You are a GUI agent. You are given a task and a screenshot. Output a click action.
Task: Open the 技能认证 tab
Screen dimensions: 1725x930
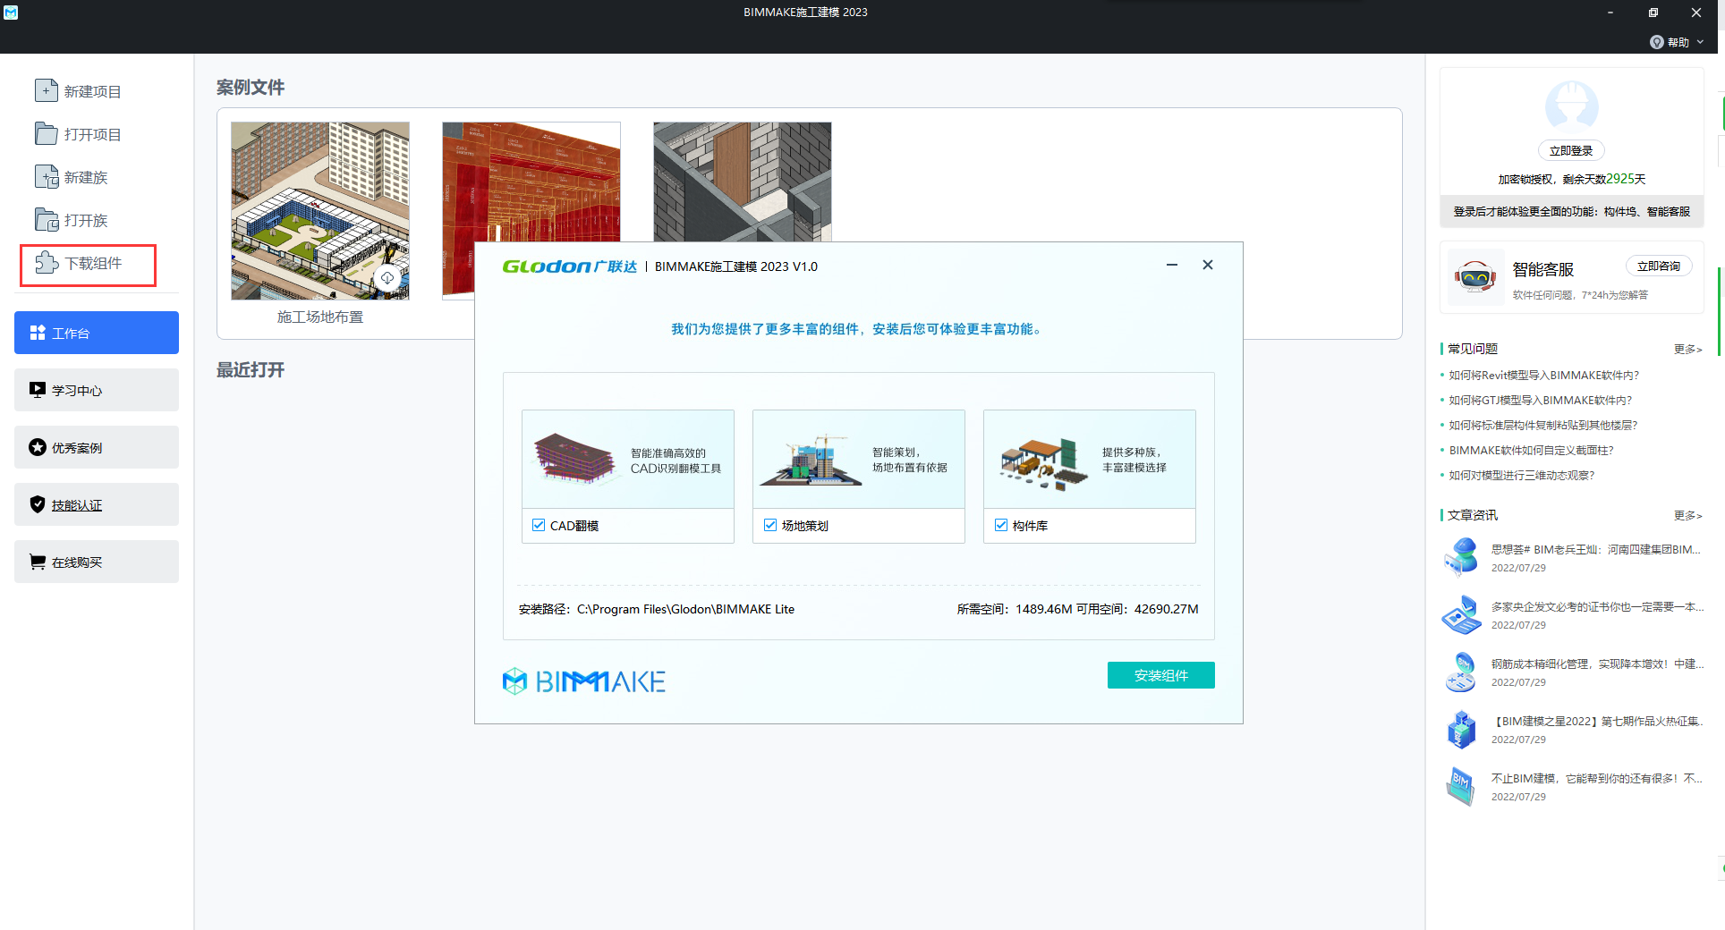(97, 504)
